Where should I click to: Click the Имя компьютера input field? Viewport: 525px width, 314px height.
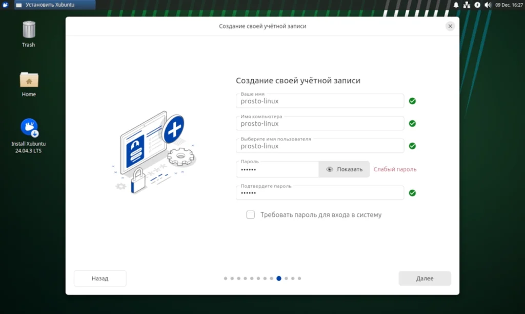click(320, 123)
